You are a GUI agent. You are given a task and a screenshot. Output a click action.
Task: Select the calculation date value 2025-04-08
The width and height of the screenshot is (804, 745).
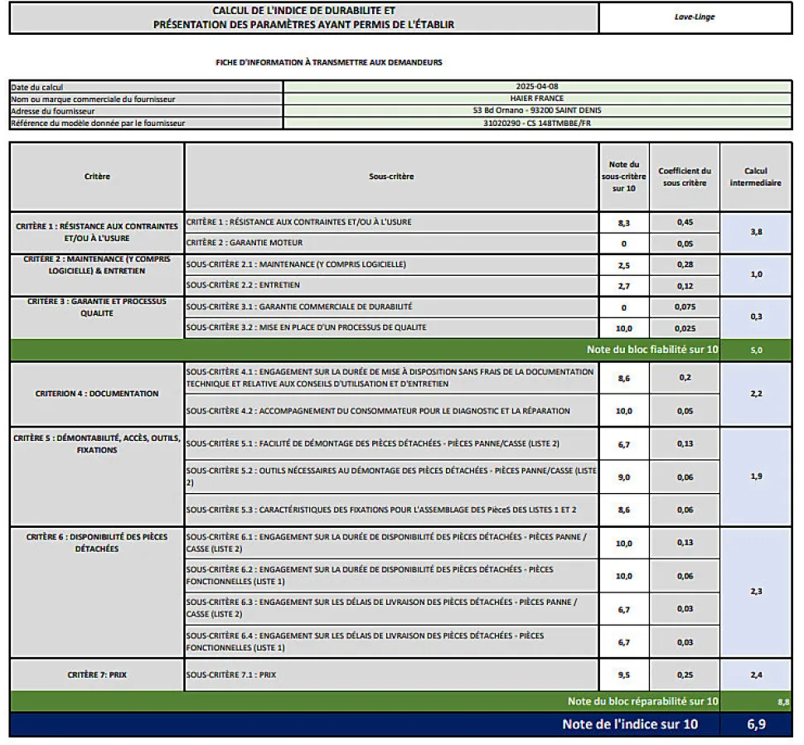point(545,86)
